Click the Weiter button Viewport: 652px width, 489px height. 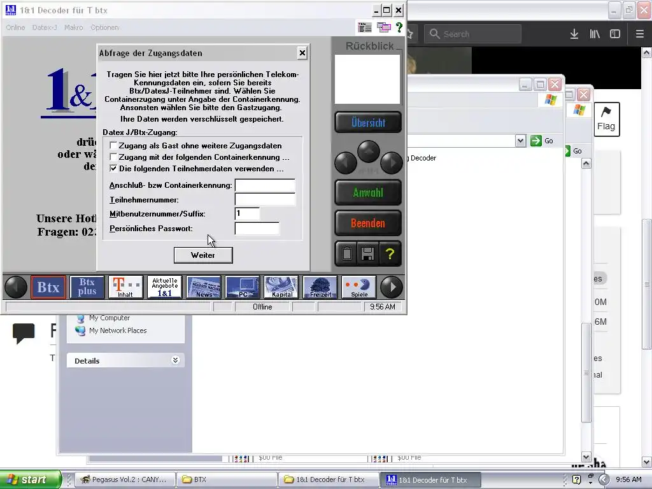click(203, 255)
